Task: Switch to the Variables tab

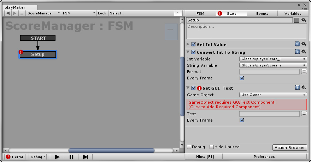Action: (293, 13)
